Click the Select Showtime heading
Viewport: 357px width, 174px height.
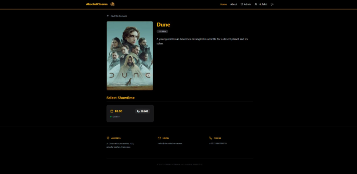(120, 98)
